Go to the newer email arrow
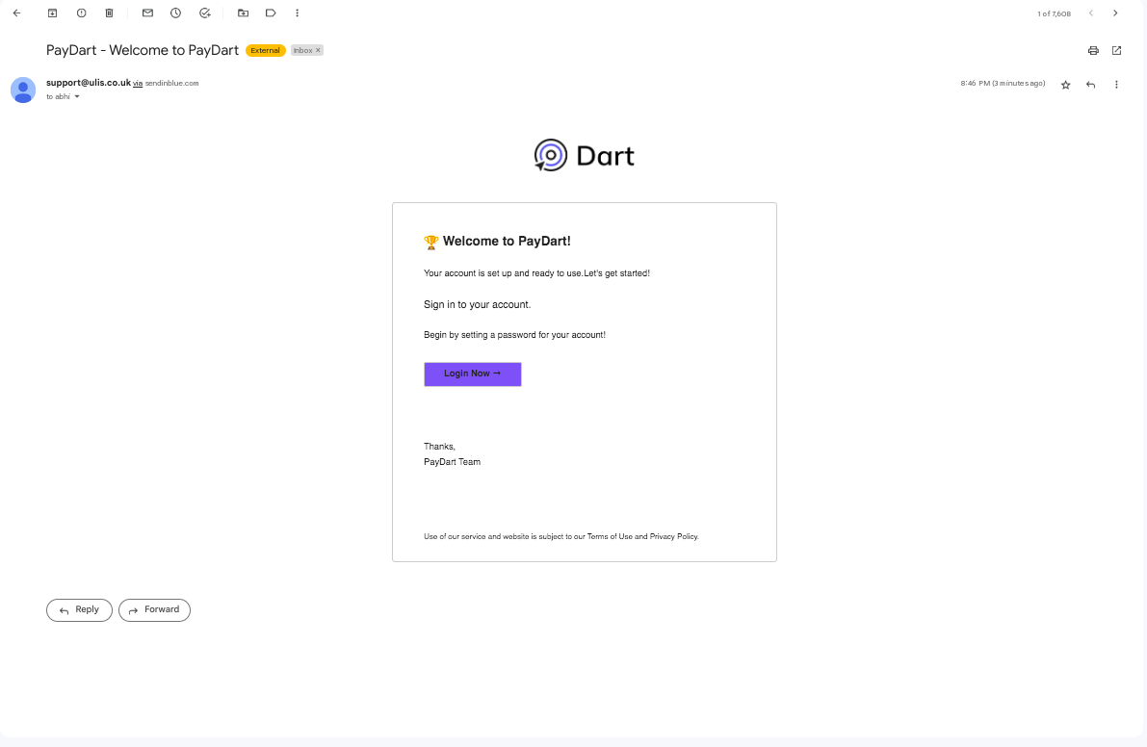1147x747 pixels. [1091, 13]
